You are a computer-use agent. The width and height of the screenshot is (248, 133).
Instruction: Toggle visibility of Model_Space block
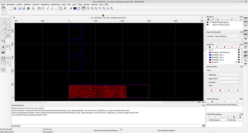[207, 22]
